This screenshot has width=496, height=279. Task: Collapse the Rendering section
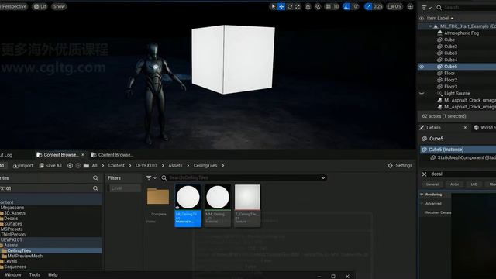(x=422, y=195)
